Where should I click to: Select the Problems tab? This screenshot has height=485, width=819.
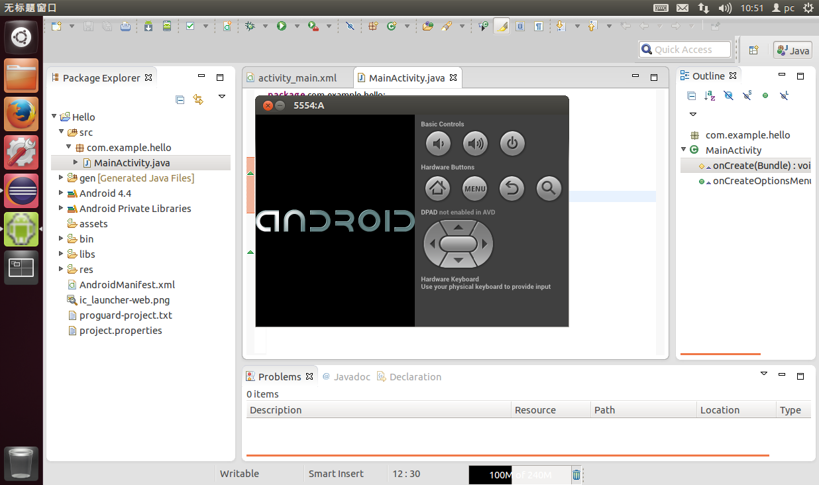click(x=280, y=376)
